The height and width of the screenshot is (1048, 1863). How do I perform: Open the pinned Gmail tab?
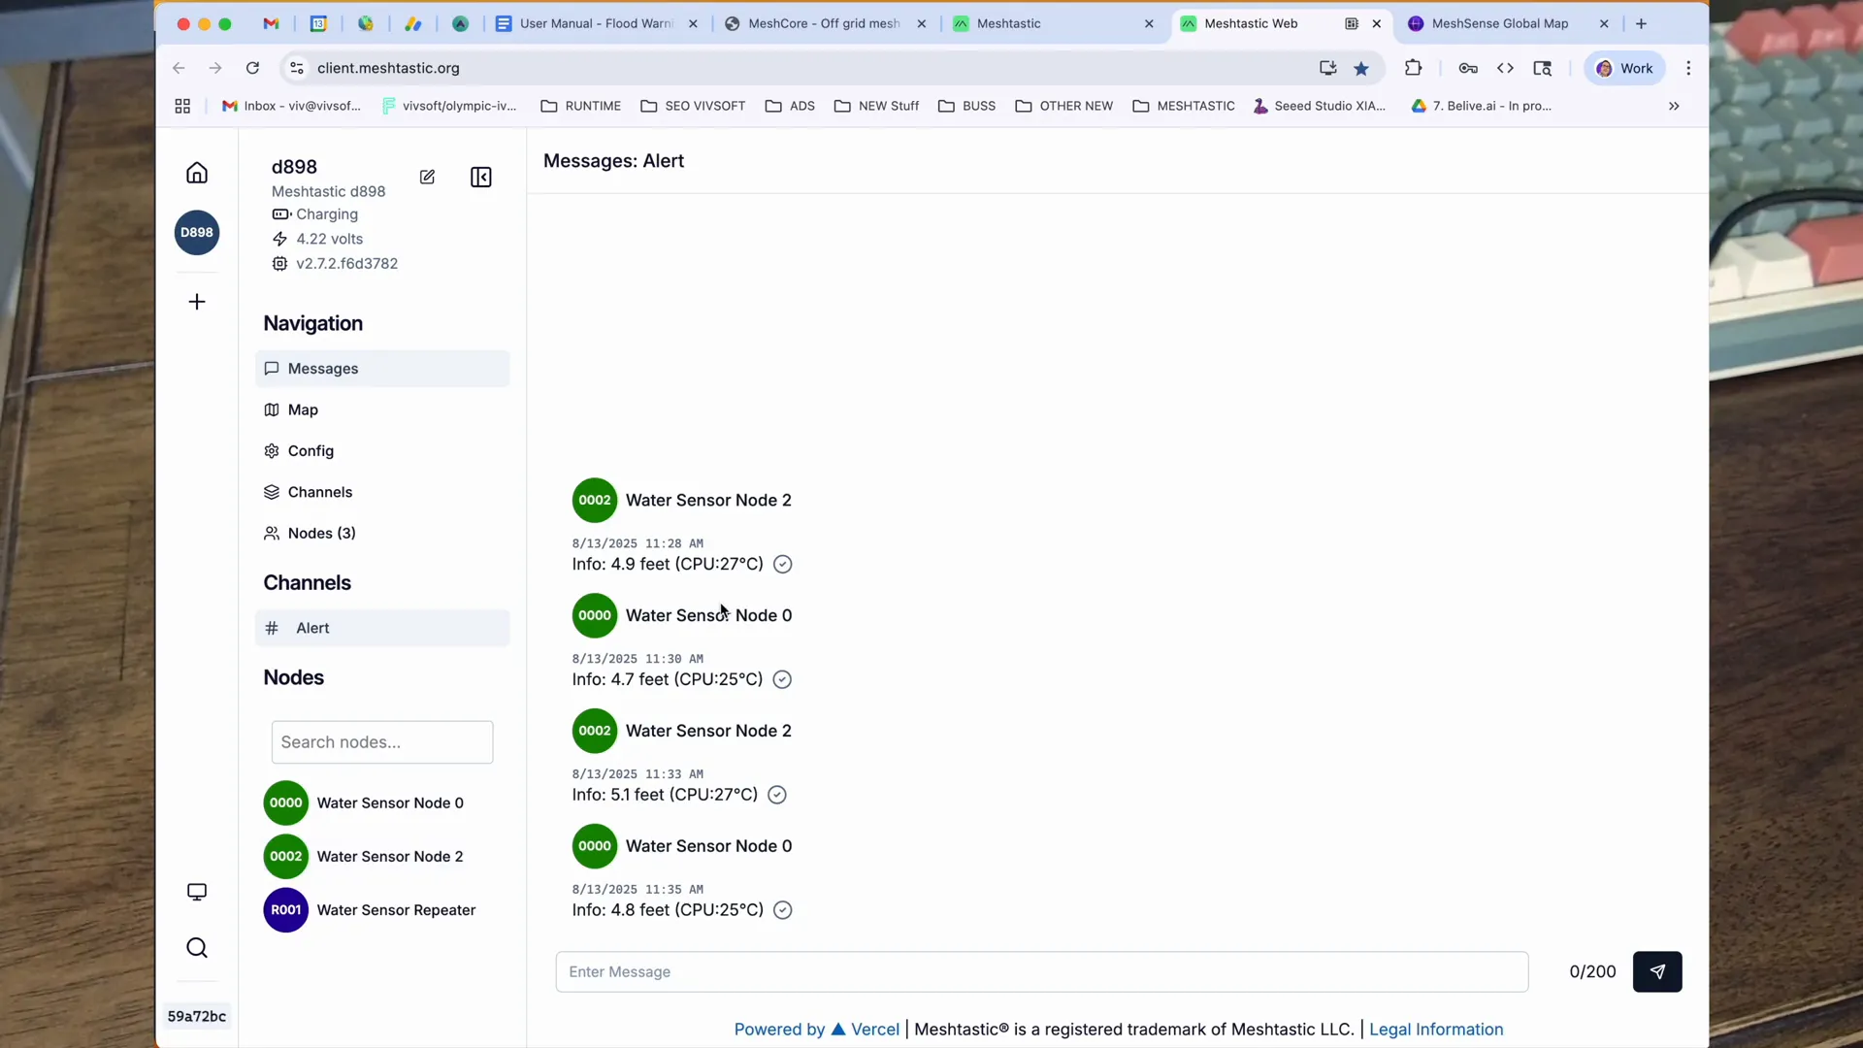coord(272,23)
